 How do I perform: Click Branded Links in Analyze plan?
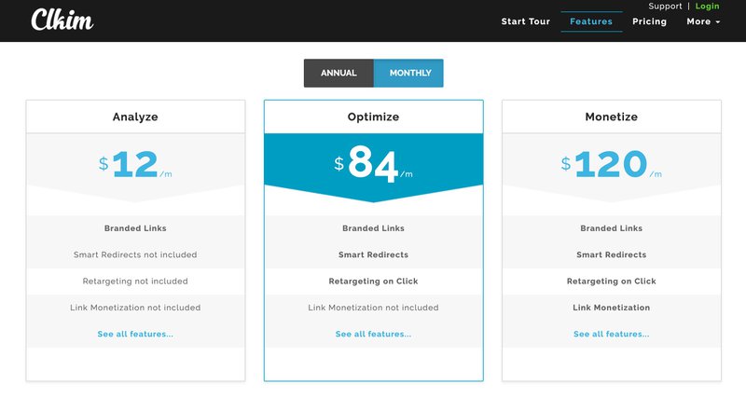135,228
